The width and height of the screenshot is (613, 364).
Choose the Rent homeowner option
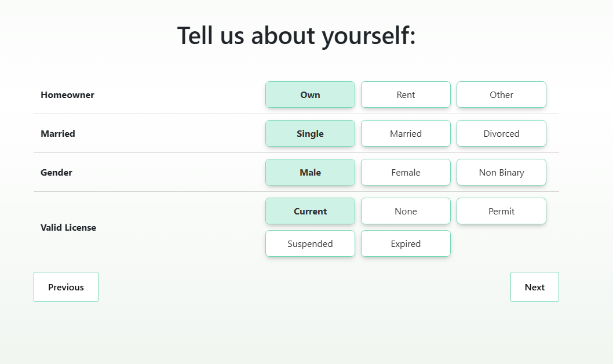click(406, 94)
